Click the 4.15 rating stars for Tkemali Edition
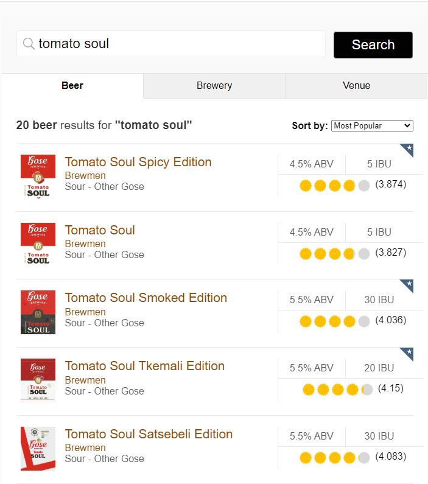 [337, 390]
